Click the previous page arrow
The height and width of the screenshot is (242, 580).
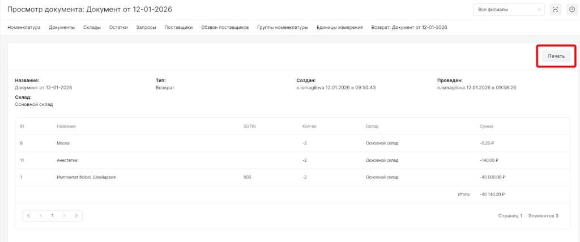tap(41, 216)
